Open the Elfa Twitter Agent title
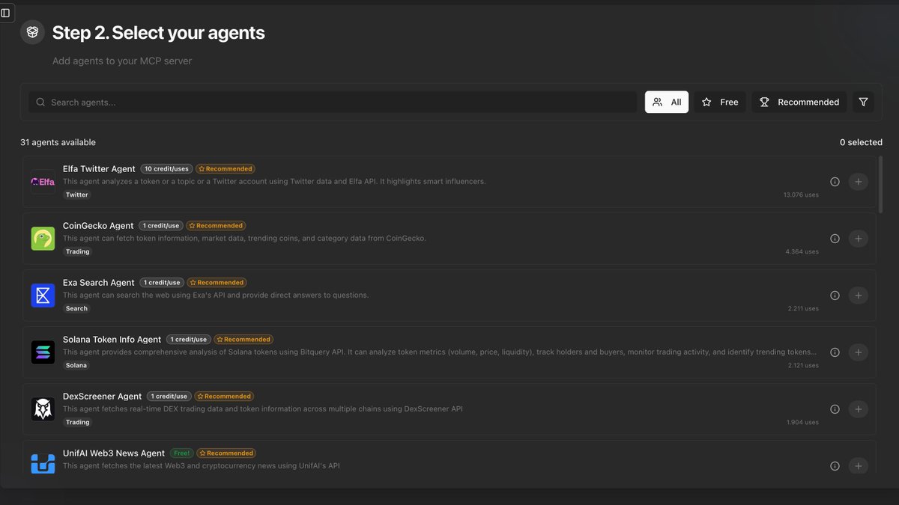Image resolution: width=899 pixels, height=505 pixels. [x=99, y=169]
